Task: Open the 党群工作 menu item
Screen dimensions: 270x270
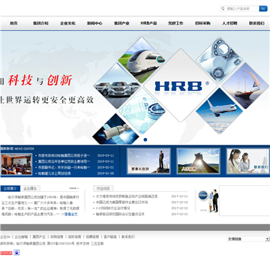Action: pos(175,23)
